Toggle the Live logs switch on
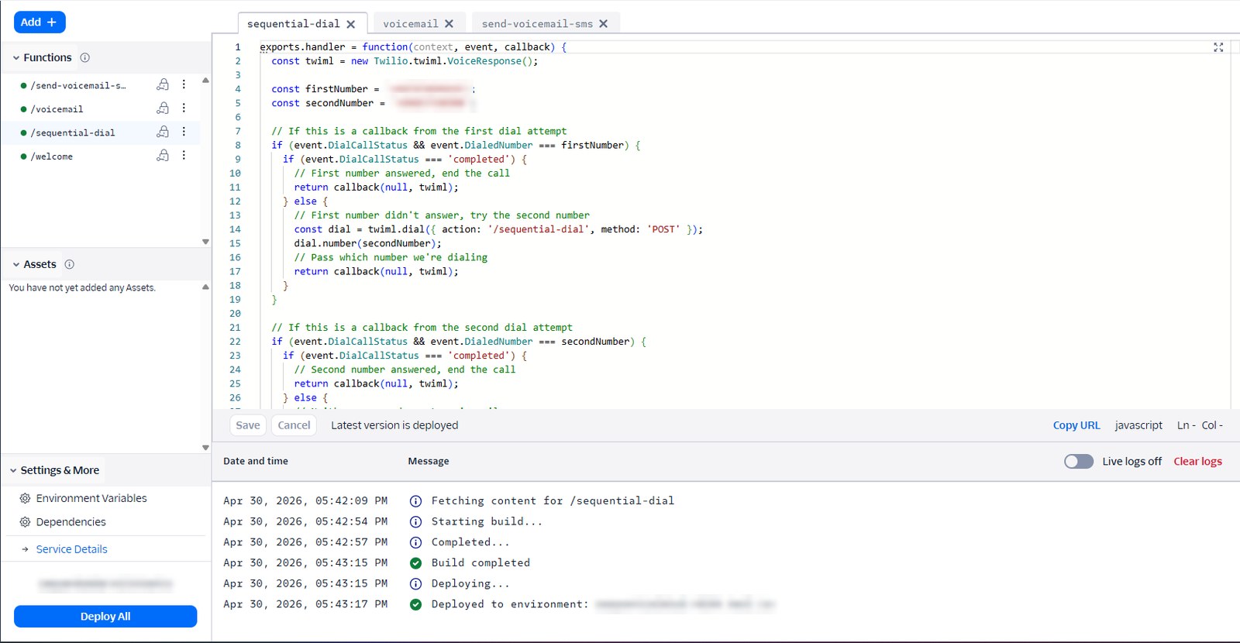The height and width of the screenshot is (643, 1240). pos(1079,462)
